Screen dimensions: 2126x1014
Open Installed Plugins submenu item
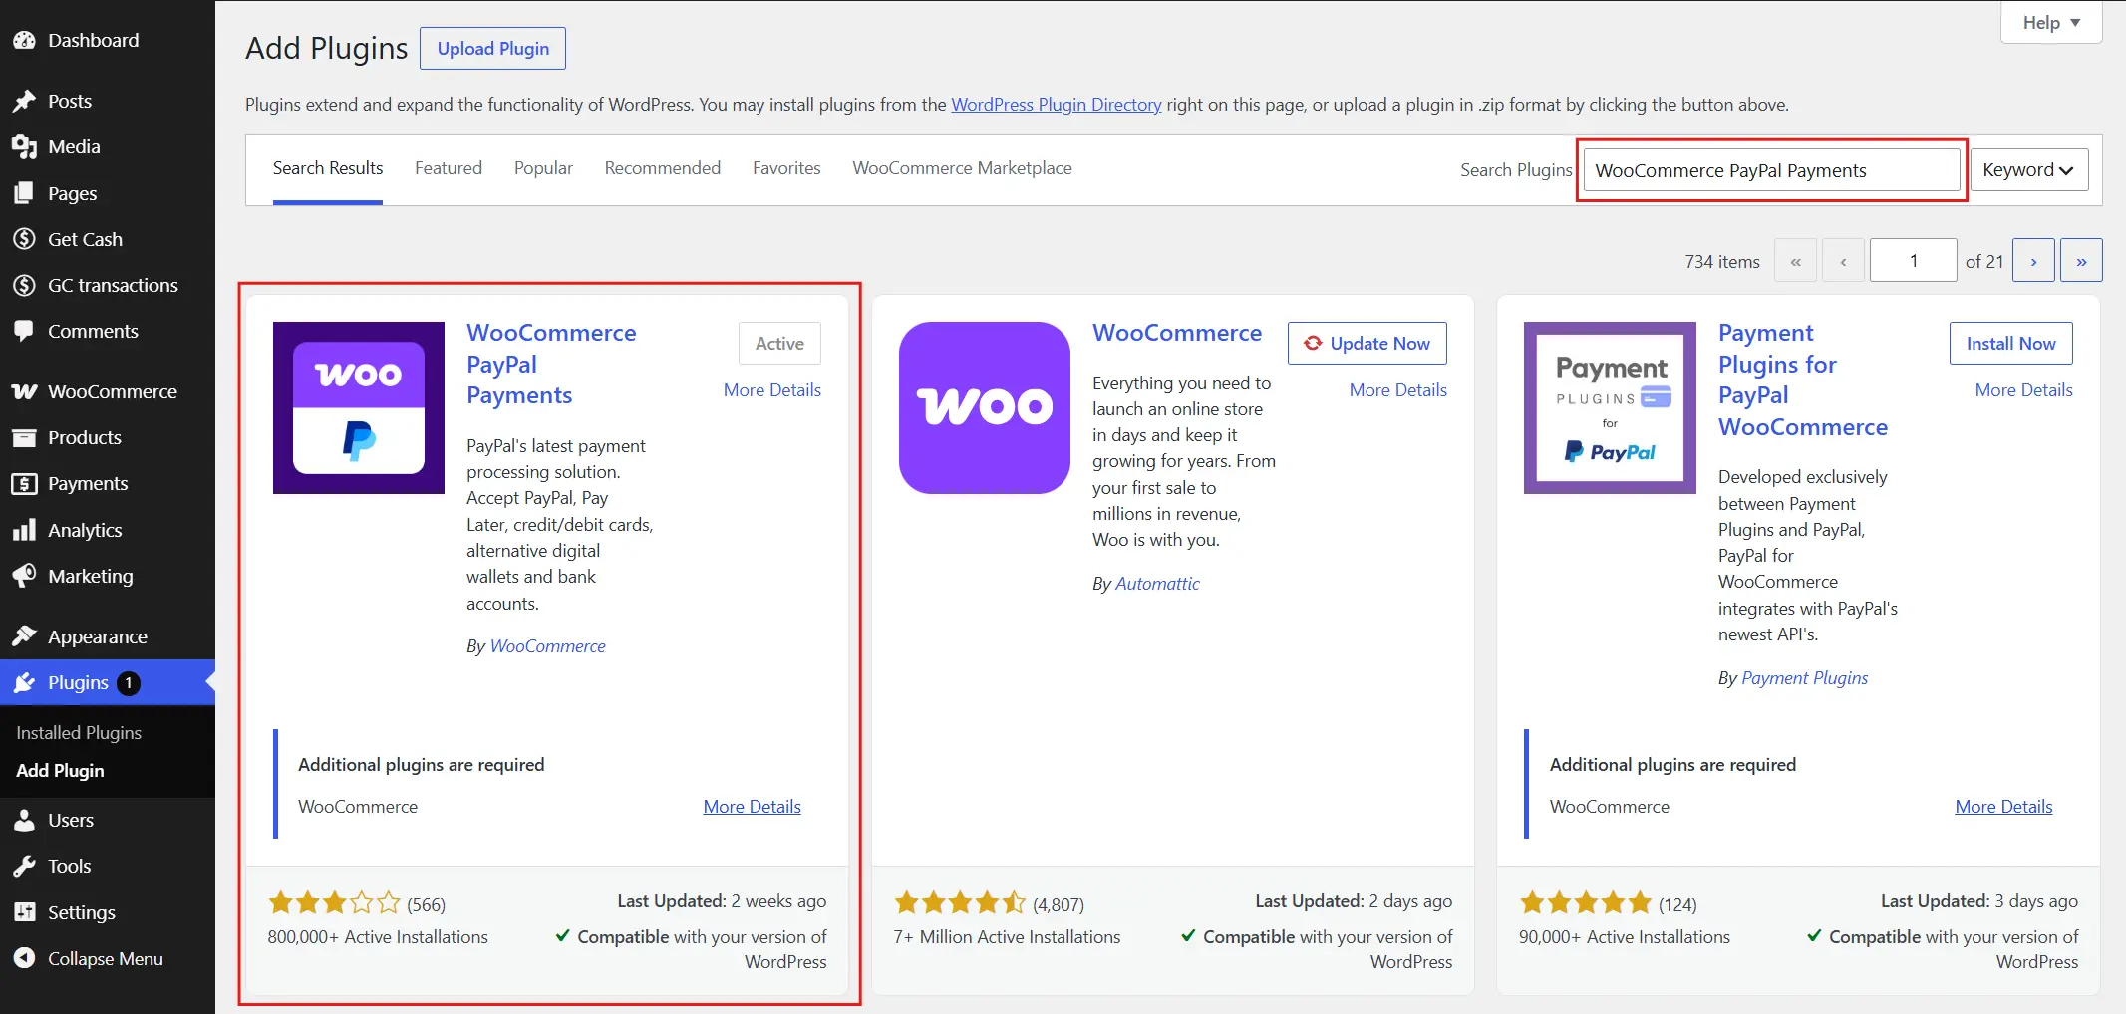pos(79,732)
